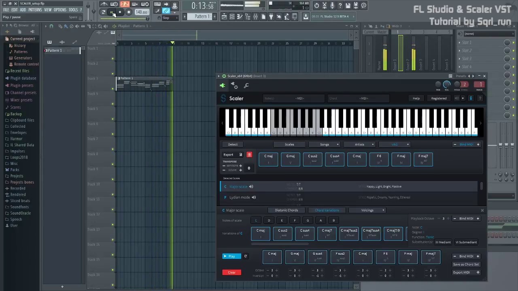The width and height of the screenshot is (518, 291).
Task: Open the piano roll toolbar icon
Action: coord(240,17)
